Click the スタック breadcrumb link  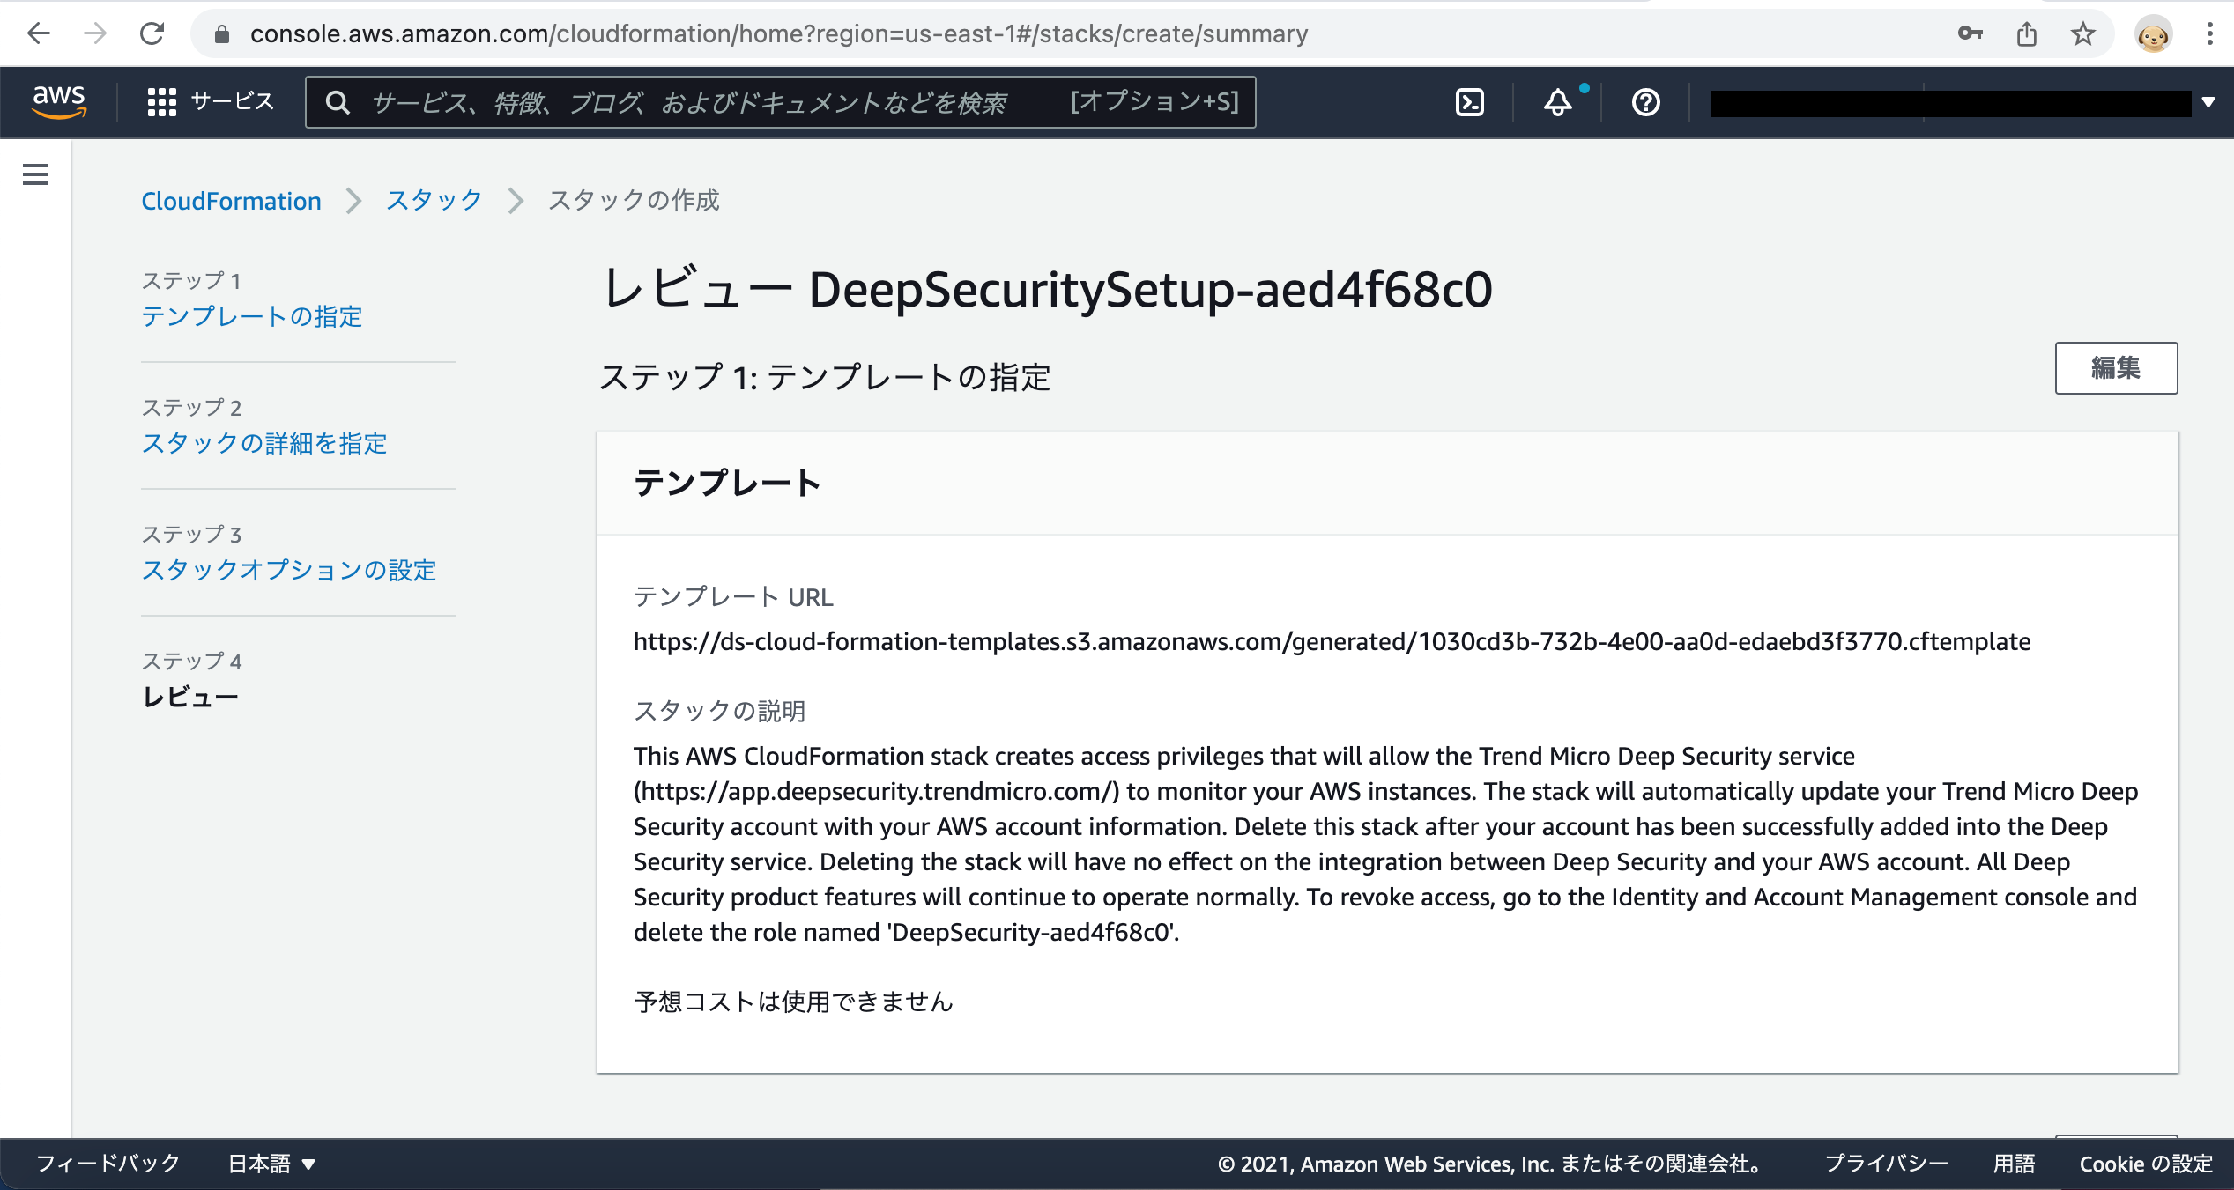coord(434,201)
